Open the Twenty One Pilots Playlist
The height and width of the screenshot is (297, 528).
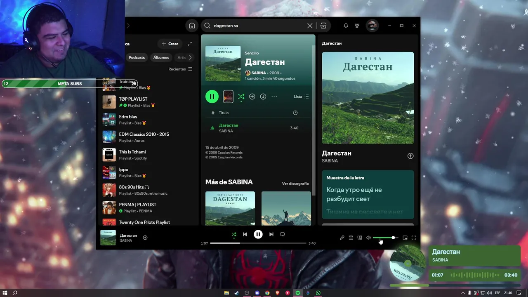click(x=148, y=222)
